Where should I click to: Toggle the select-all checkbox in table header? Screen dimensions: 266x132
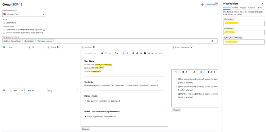click(x=4, y=47)
